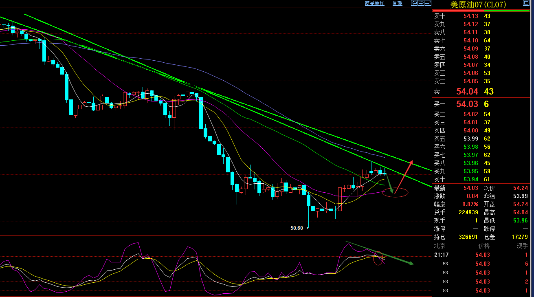The width and height of the screenshot is (534, 297).
Task: Select the 卖三 price 54.06
Action: (471, 73)
